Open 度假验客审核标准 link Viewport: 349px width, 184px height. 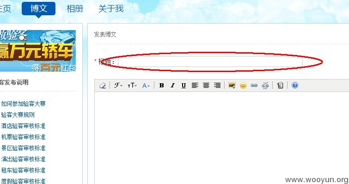(x=24, y=181)
